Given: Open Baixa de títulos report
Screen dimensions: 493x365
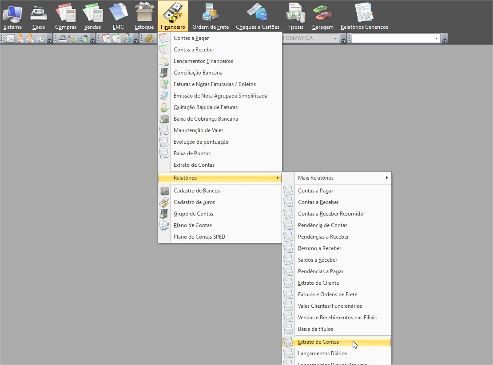Looking at the screenshot, I should [337, 329].
